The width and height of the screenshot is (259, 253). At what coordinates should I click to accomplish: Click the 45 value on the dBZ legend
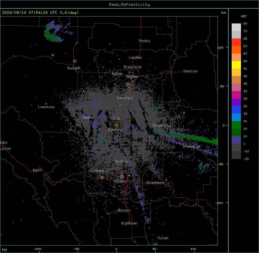click(245, 84)
